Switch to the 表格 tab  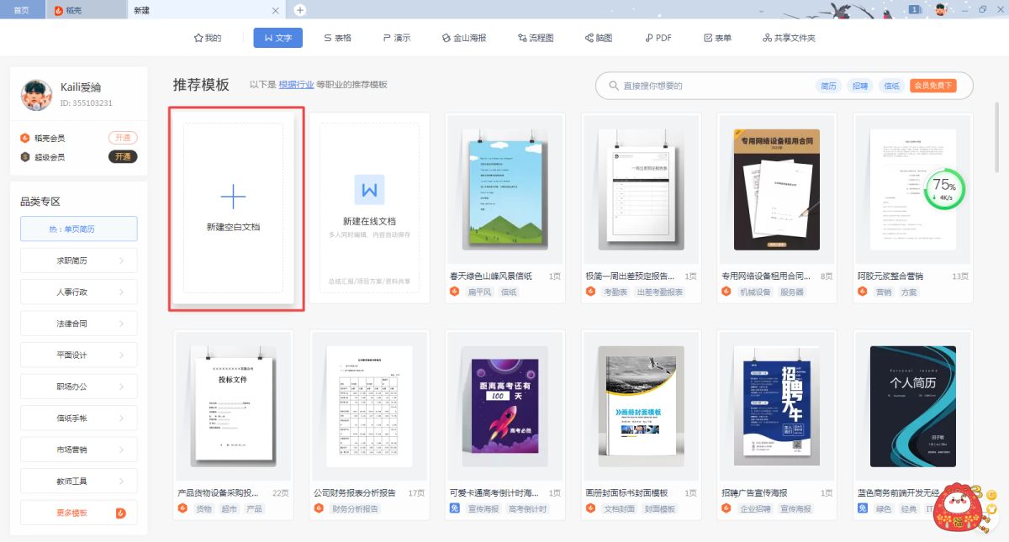point(337,38)
